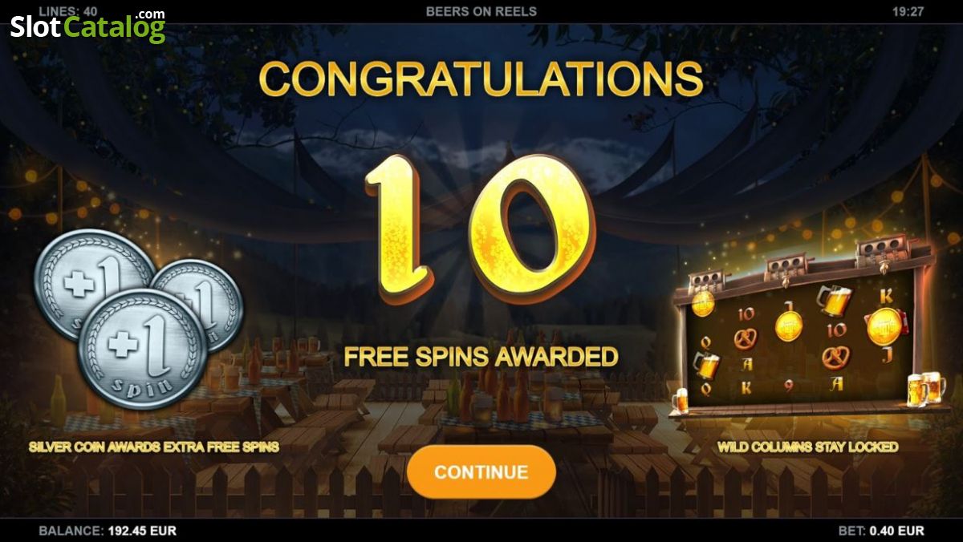Click the Free Spins Awarded text
The image size is (963, 542).
coord(481,356)
